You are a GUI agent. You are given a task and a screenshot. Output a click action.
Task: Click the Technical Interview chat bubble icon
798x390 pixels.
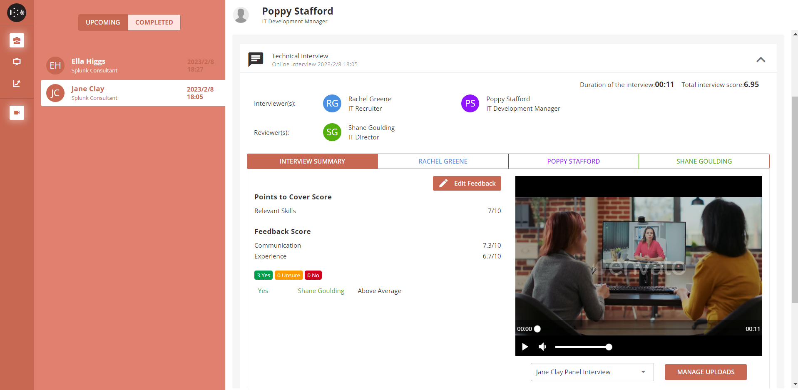(256, 59)
